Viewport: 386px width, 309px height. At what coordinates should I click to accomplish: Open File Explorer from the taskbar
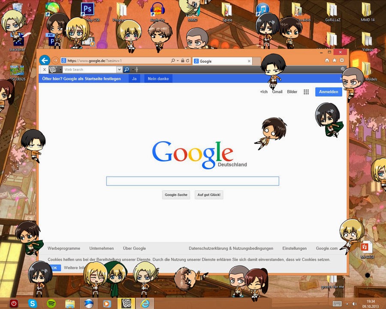[70, 303]
